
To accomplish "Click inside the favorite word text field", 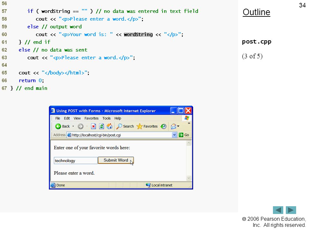I will [x=76, y=160].
